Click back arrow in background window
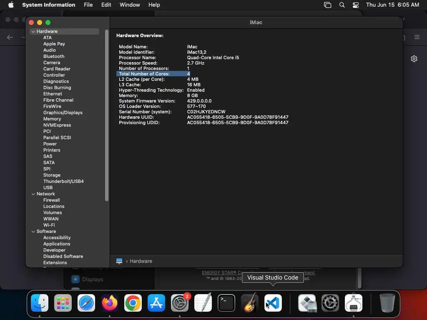The image size is (427, 320). pyautogui.click(x=10, y=37)
